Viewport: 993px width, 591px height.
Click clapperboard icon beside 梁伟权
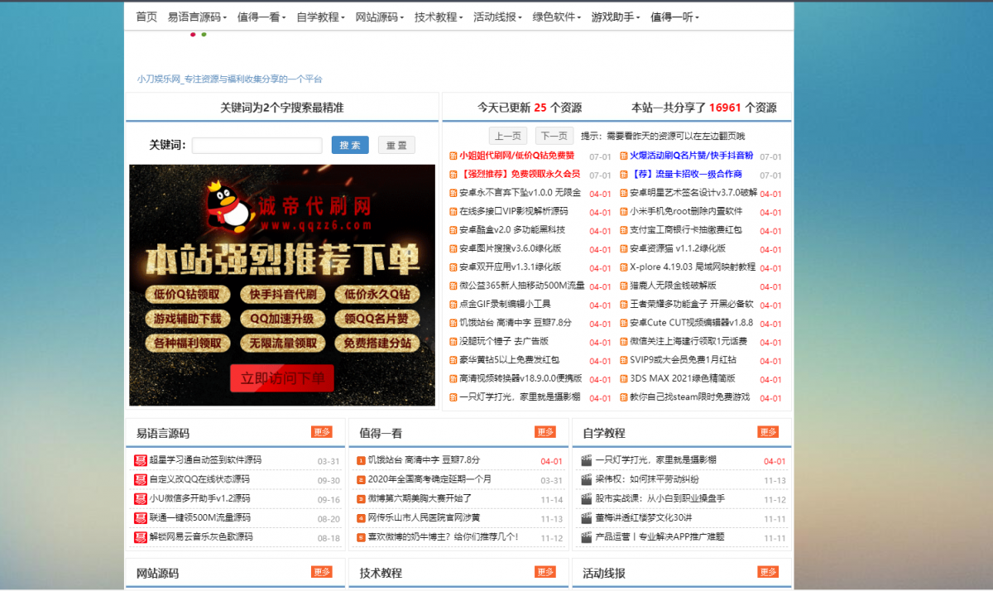point(587,479)
